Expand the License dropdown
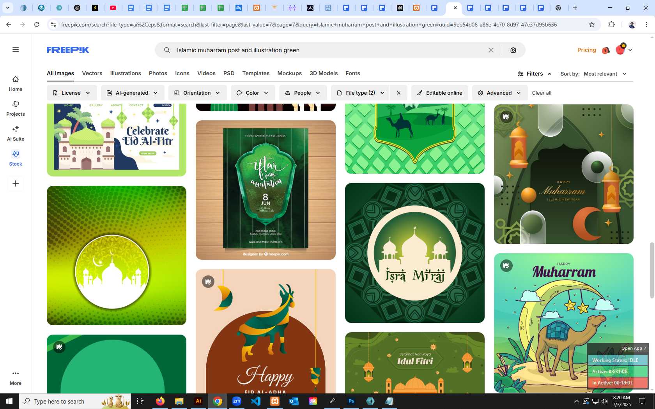This screenshot has height=409, width=655. [x=71, y=93]
